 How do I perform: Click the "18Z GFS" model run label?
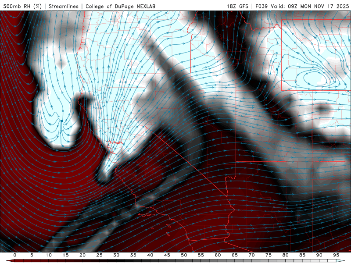[x=237, y=6]
